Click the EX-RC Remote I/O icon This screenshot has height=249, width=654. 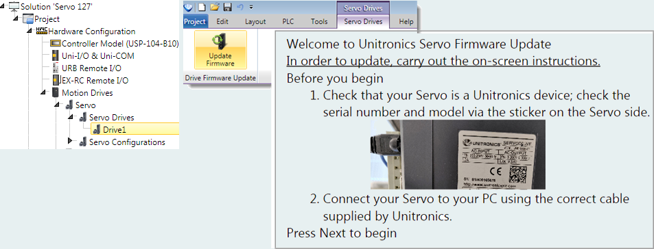coord(56,80)
